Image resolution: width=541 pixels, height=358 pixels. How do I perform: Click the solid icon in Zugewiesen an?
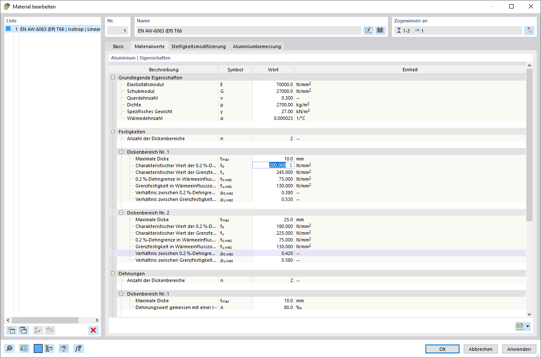[417, 30]
